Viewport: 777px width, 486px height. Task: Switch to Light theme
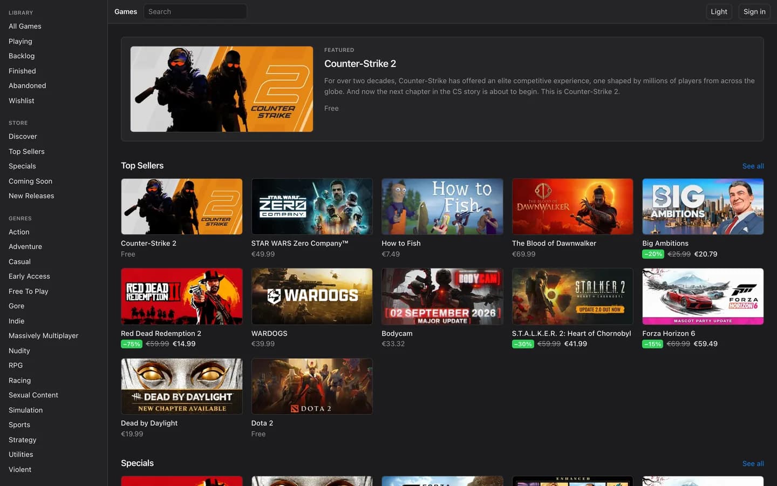pyautogui.click(x=719, y=11)
